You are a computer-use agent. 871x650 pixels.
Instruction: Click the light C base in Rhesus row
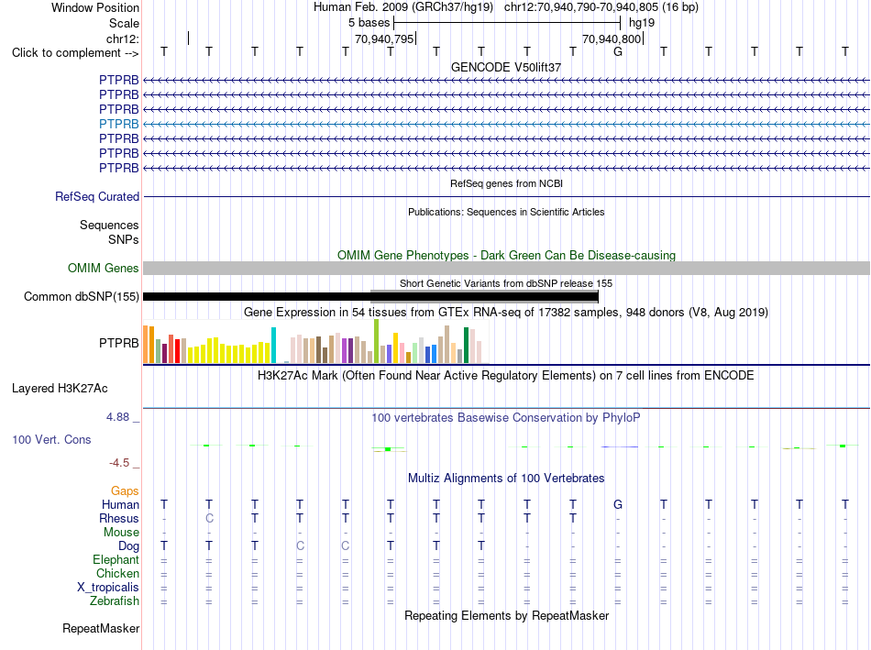pyautogui.click(x=209, y=518)
